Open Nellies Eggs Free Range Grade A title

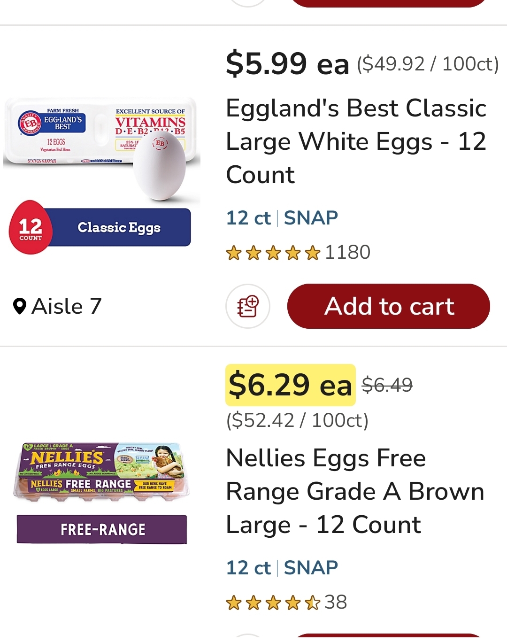[355, 491]
